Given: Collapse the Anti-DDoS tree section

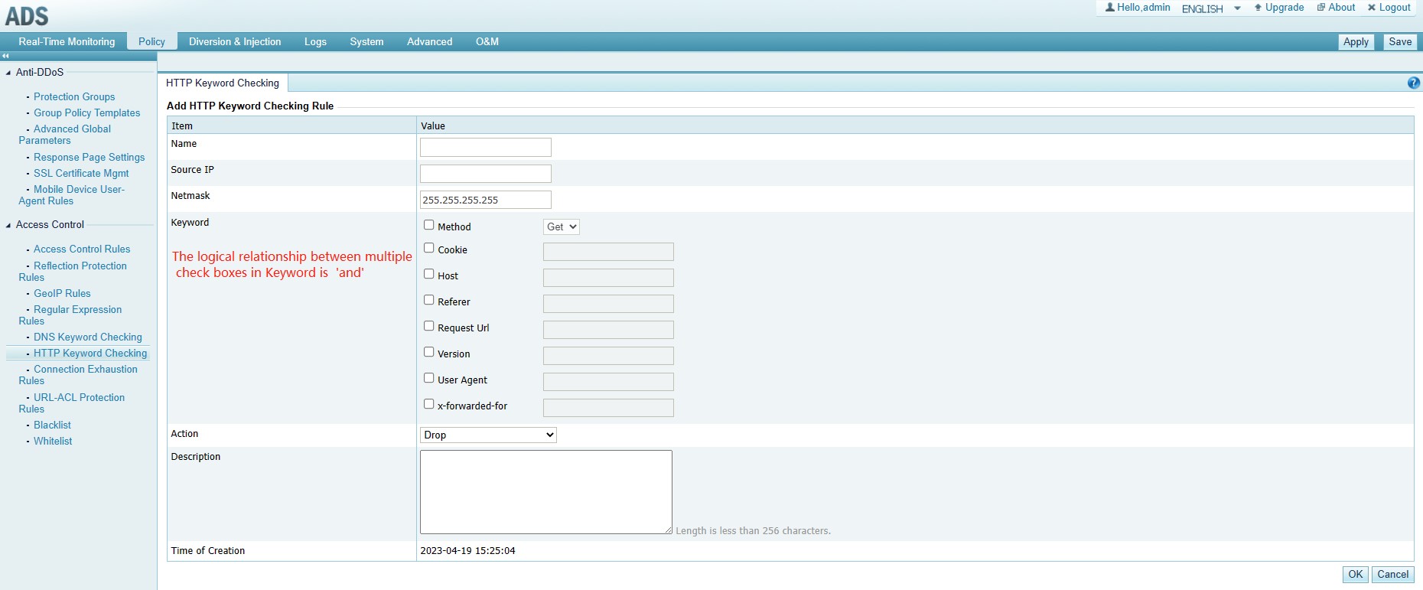Looking at the screenshot, I should 8,73.
